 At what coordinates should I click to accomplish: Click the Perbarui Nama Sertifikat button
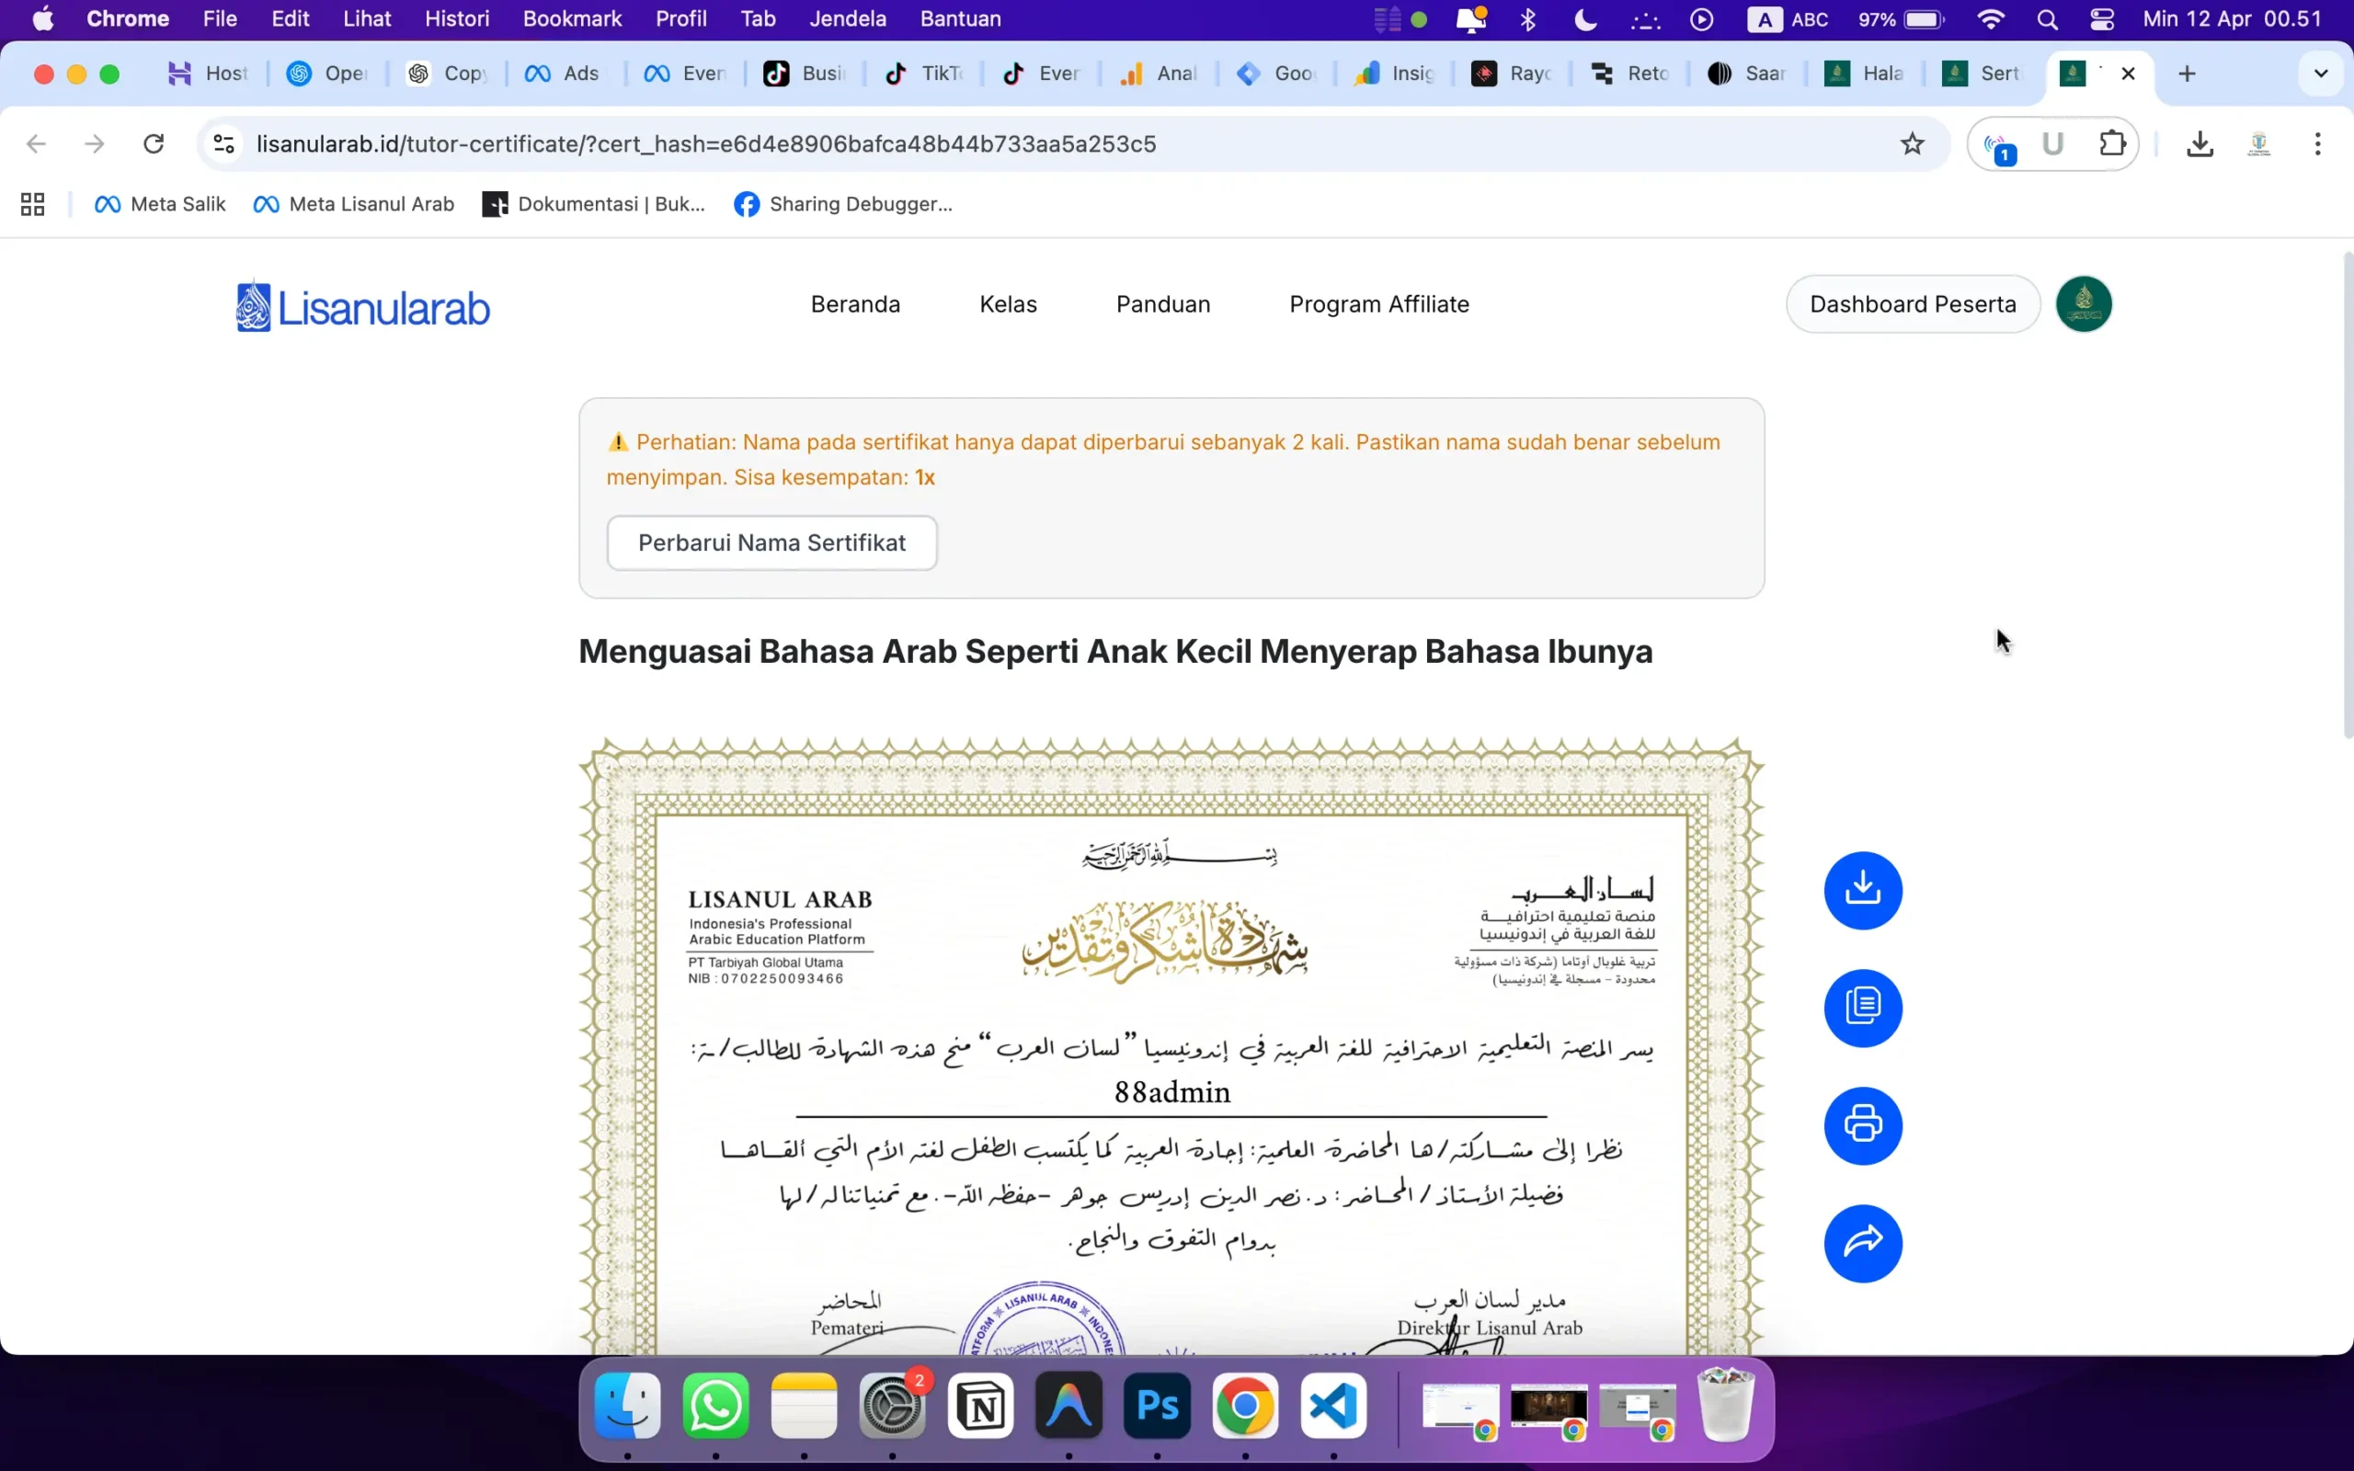(x=771, y=542)
